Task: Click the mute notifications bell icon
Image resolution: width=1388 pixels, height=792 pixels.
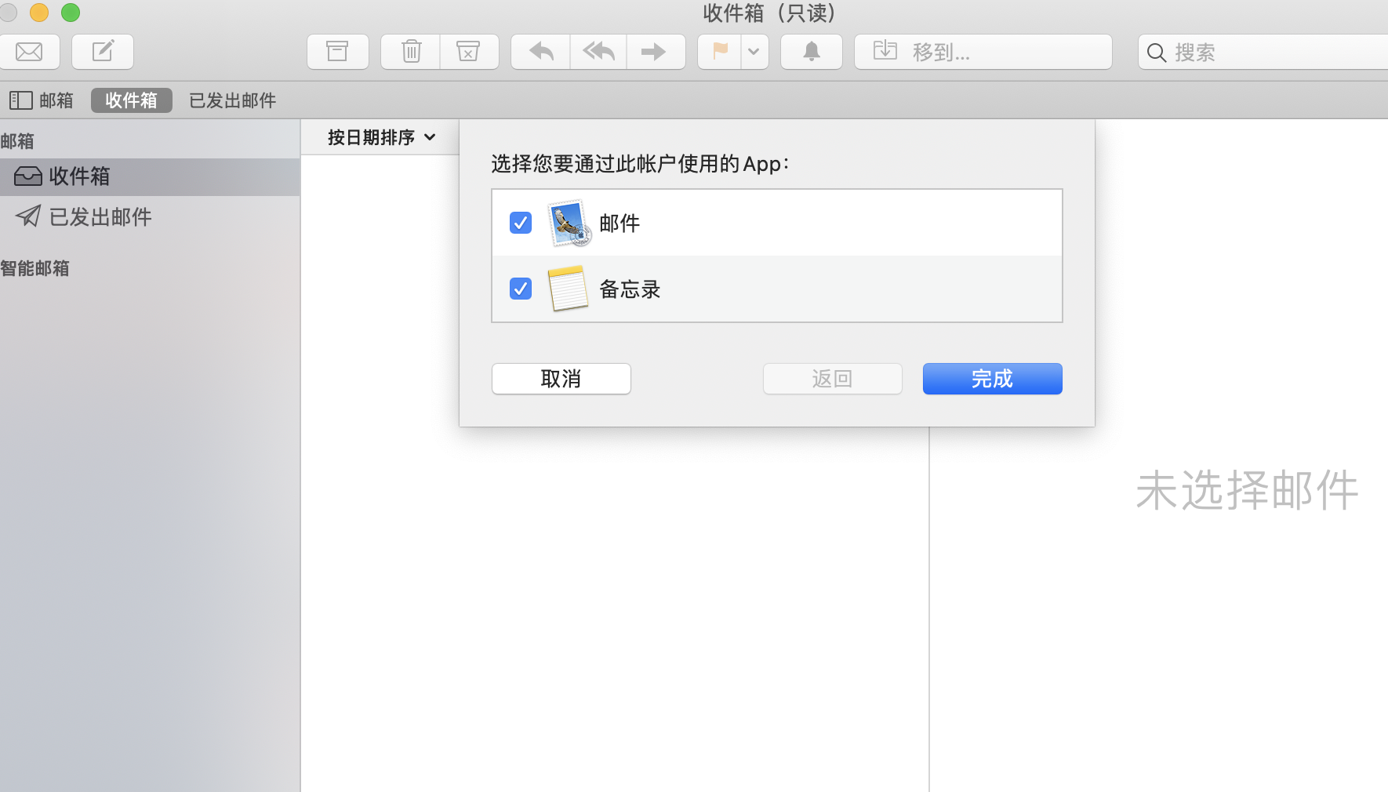Action: [811, 52]
